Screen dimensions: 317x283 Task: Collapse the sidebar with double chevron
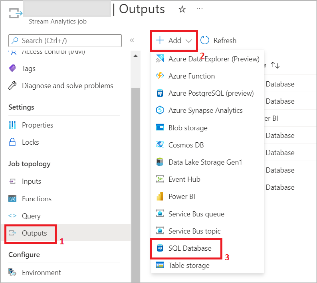click(132, 40)
